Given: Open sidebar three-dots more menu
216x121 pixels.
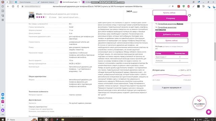Looking at the screenshot, I should click(x=3, y=115).
